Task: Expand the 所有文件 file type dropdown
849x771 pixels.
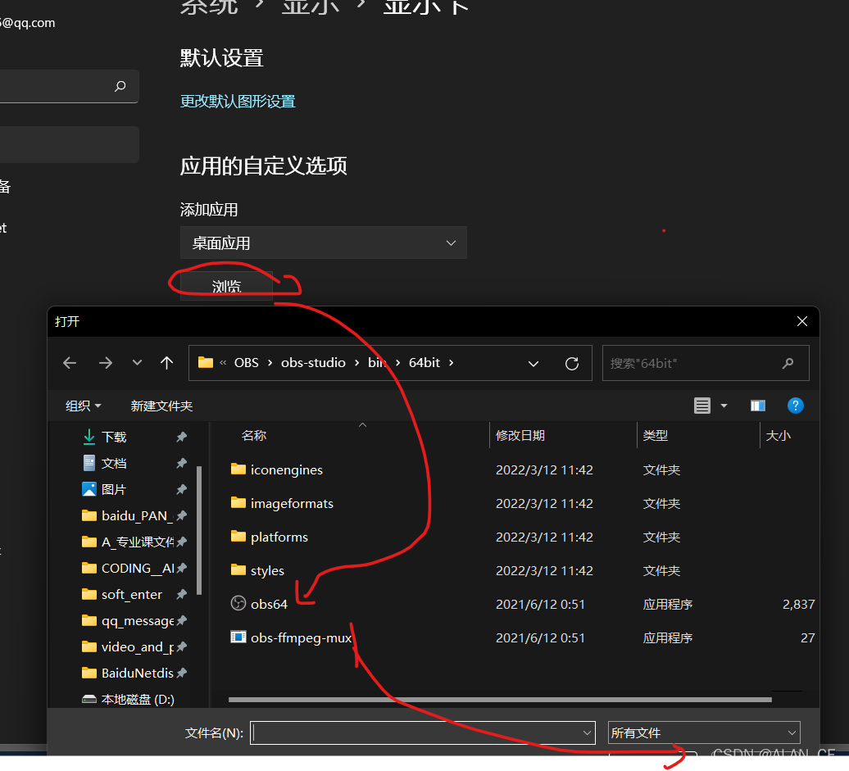Action: [x=703, y=732]
